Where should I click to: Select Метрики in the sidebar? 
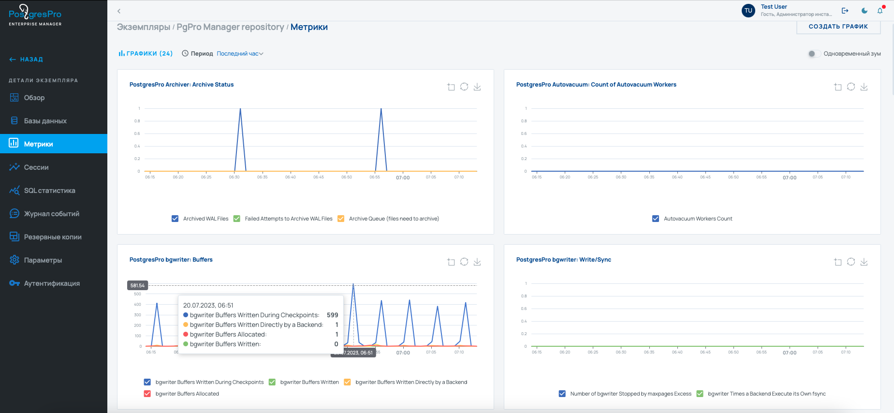54,144
